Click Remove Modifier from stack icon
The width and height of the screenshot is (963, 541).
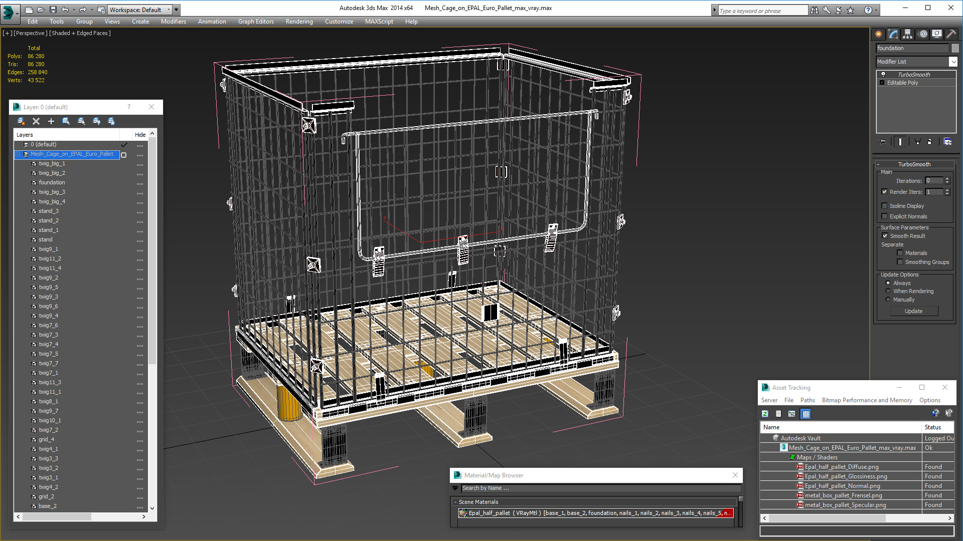point(929,142)
